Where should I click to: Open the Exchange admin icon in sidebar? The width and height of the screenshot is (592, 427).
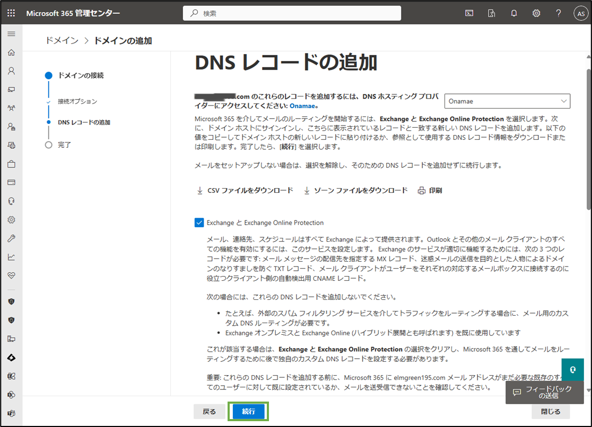point(11,376)
